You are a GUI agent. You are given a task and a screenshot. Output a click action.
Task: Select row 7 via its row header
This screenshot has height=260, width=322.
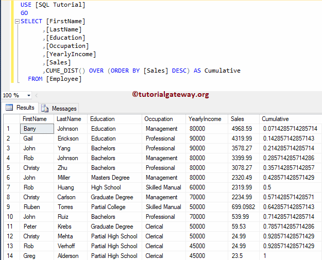(10, 187)
